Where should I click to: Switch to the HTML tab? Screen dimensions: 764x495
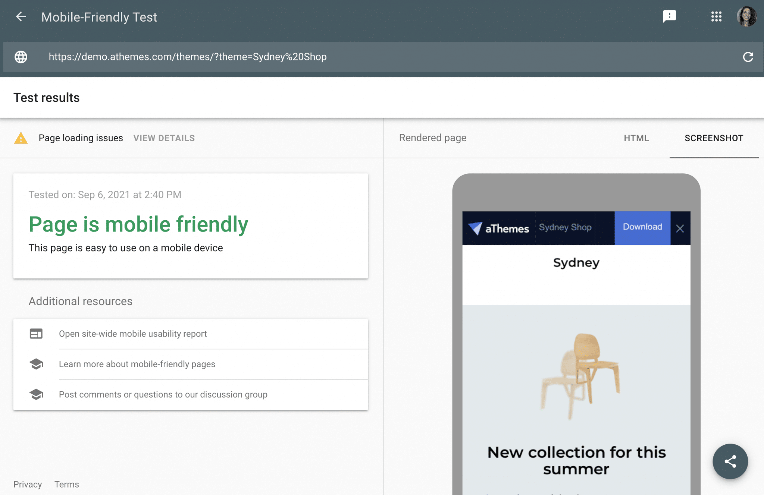coord(636,138)
